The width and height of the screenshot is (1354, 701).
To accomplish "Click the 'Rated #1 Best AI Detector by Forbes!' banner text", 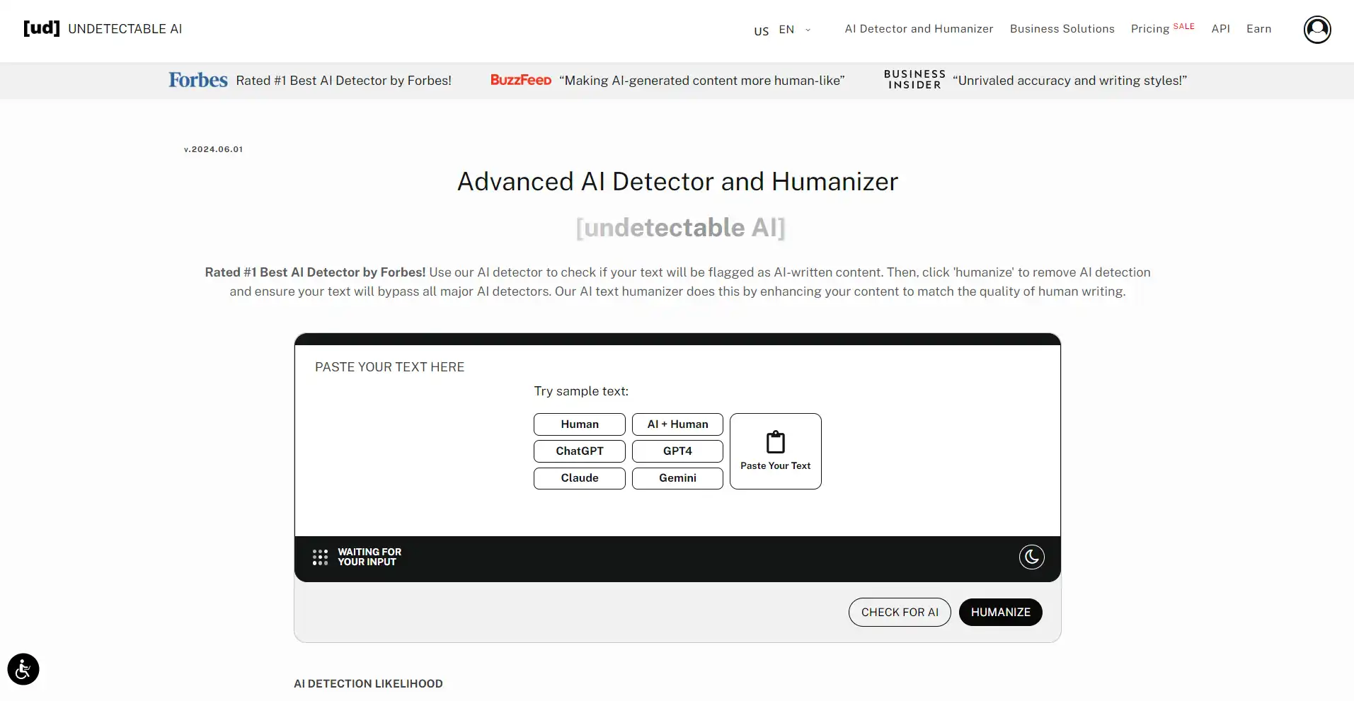I will pos(343,81).
